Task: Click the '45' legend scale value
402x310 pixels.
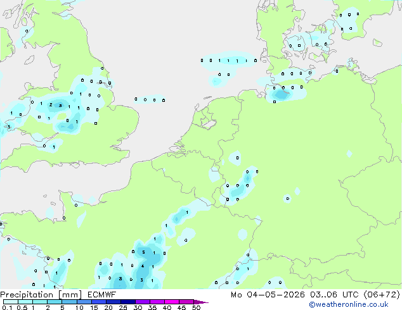Action: click(x=181, y=307)
